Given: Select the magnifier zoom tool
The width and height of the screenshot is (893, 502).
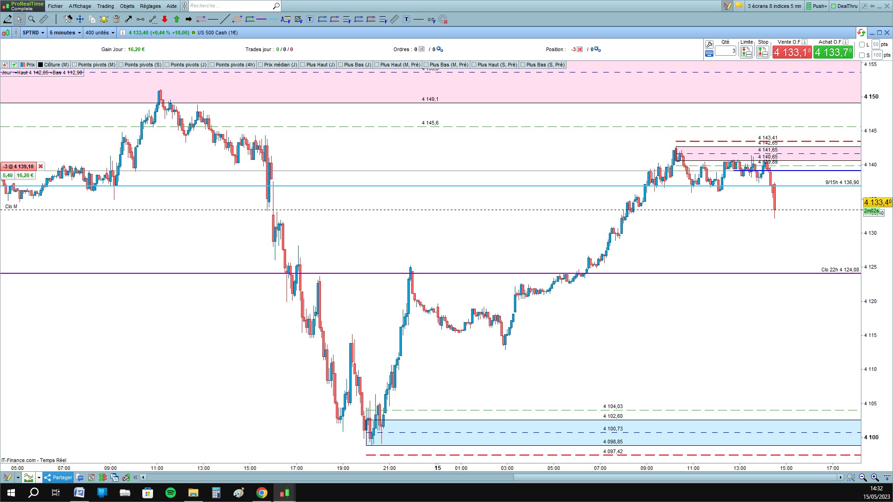Looking at the screenshot, I should click(x=32, y=19).
